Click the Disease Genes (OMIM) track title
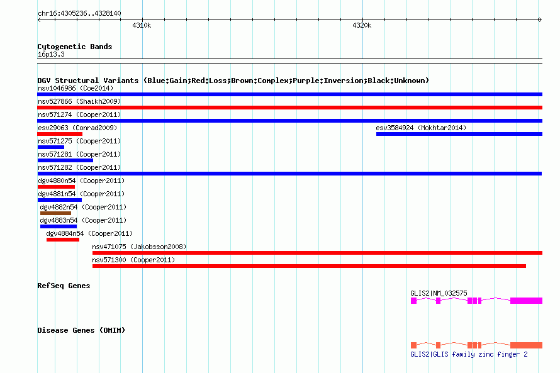 [x=81, y=330]
